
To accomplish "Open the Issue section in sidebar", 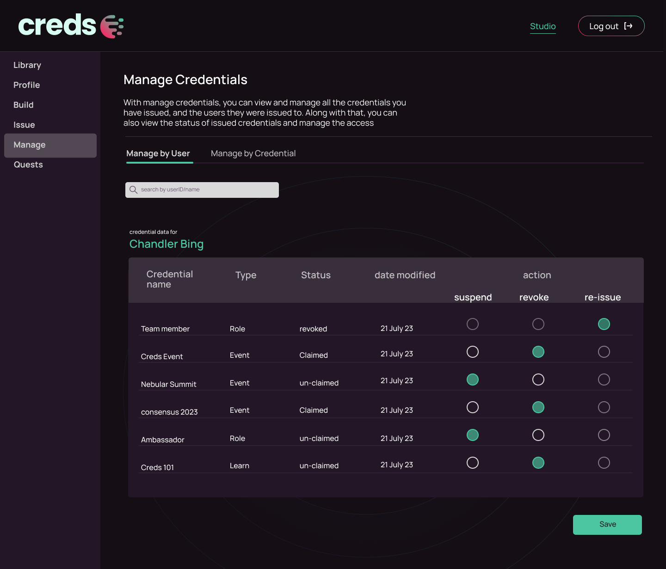I will click(24, 125).
